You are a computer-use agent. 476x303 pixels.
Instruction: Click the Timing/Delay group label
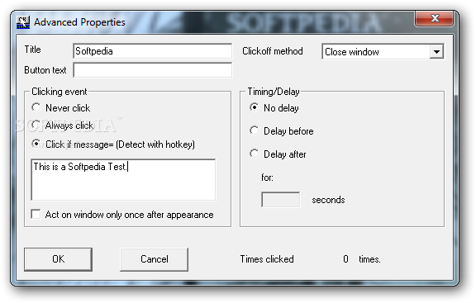coord(274,92)
